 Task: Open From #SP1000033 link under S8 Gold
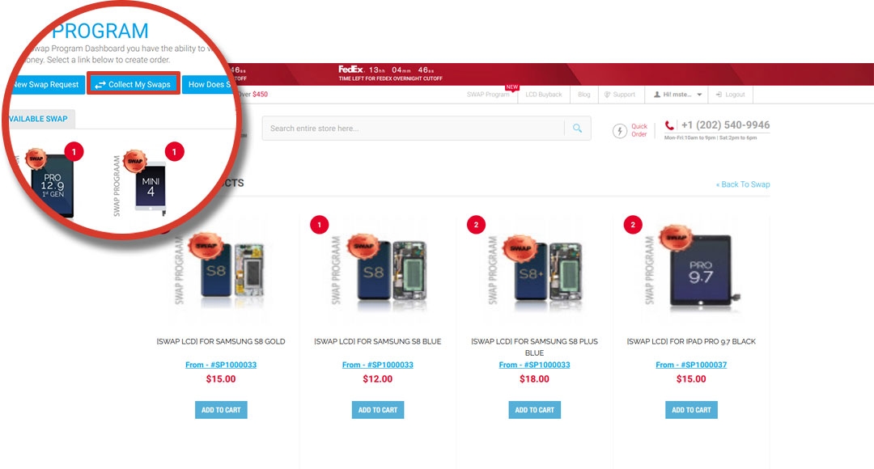click(x=221, y=365)
